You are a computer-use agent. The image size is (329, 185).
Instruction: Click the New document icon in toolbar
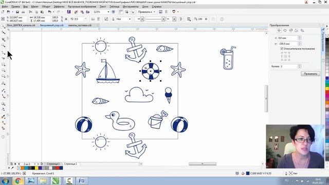3,12
